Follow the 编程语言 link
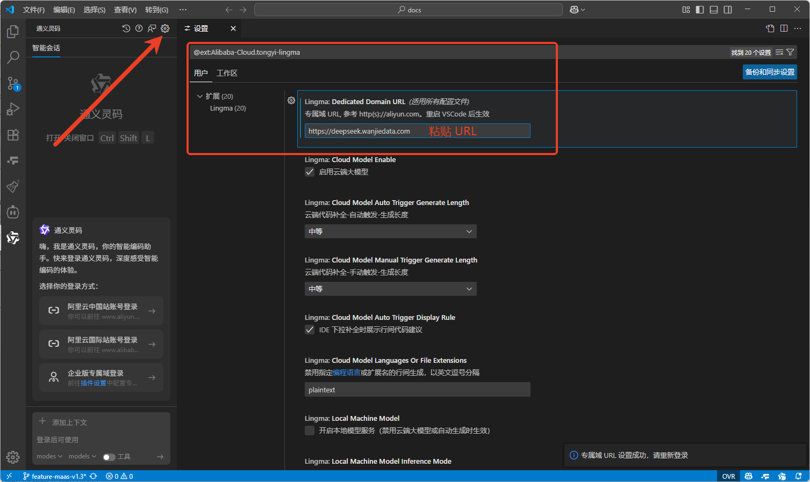 pyautogui.click(x=347, y=372)
